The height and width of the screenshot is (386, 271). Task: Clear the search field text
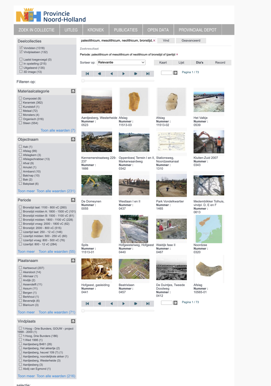(154, 40)
